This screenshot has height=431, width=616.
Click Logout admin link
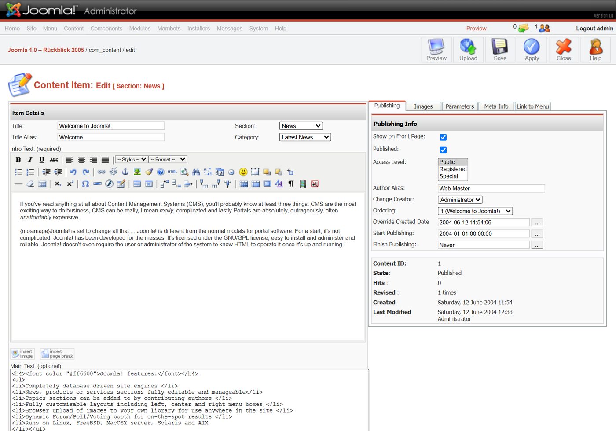(x=594, y=29)
